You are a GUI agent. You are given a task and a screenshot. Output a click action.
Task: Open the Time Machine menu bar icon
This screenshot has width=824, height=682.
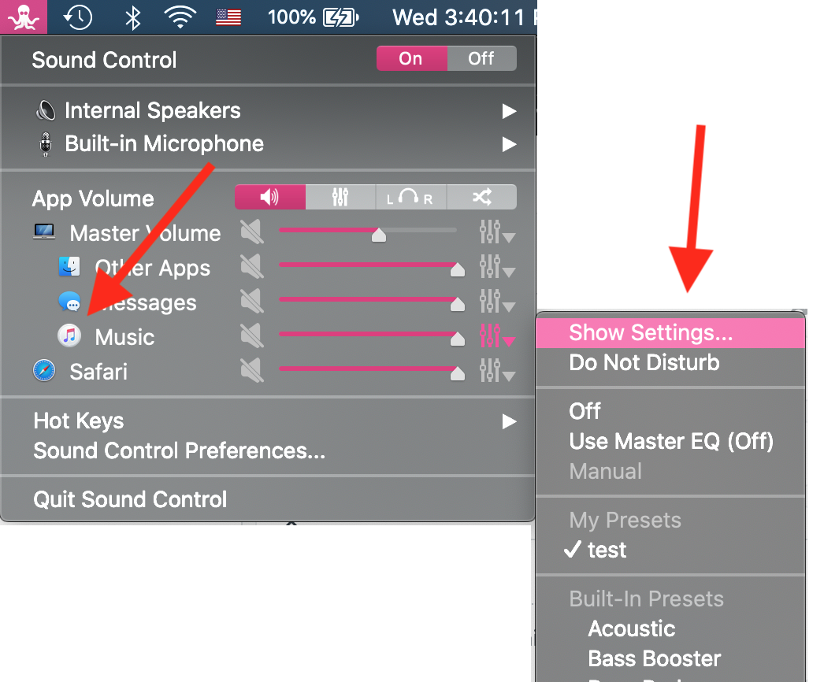point(78,17)
